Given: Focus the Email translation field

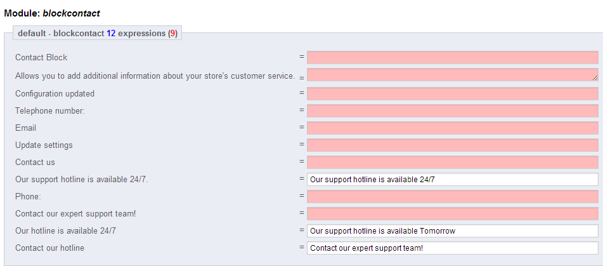Looking at the screenshot, I should 452,128.
